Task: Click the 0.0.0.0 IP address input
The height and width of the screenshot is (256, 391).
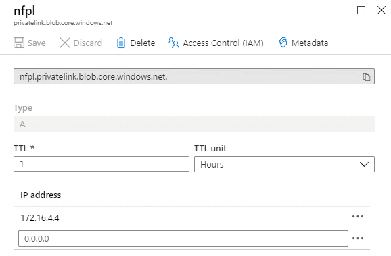Action: pos(183,238)
